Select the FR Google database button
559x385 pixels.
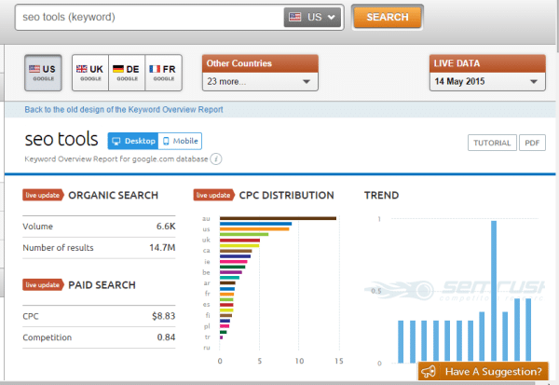pos(164,73)
